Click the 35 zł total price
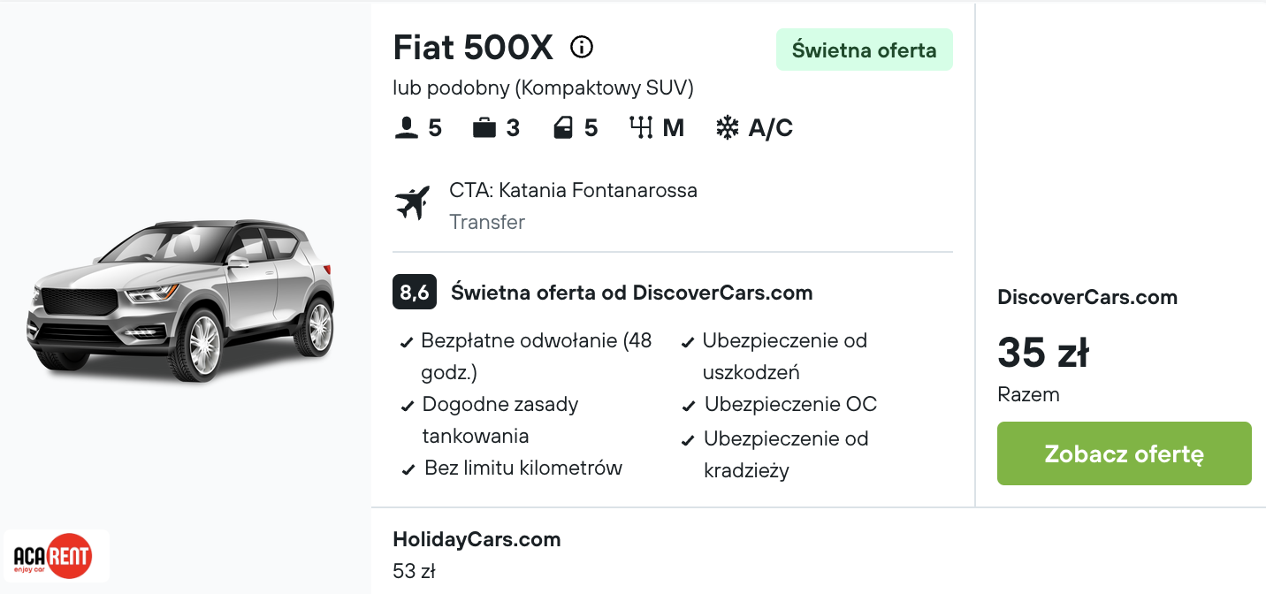 [x=1043, y=353]
